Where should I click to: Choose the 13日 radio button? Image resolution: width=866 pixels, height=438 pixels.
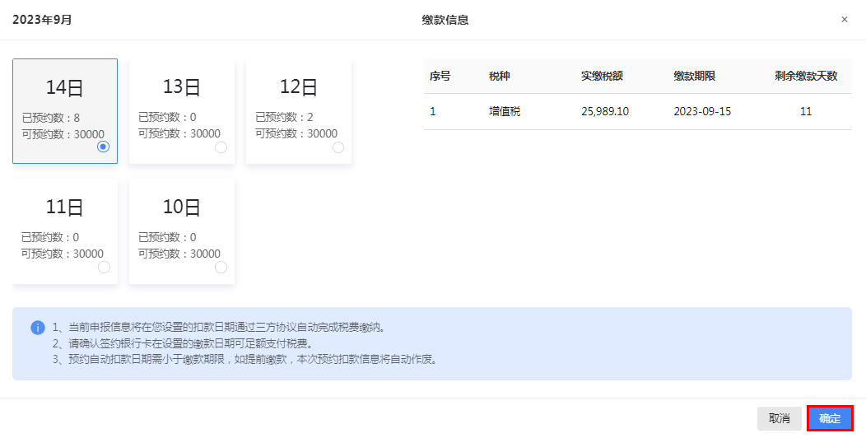click(221, 147)
